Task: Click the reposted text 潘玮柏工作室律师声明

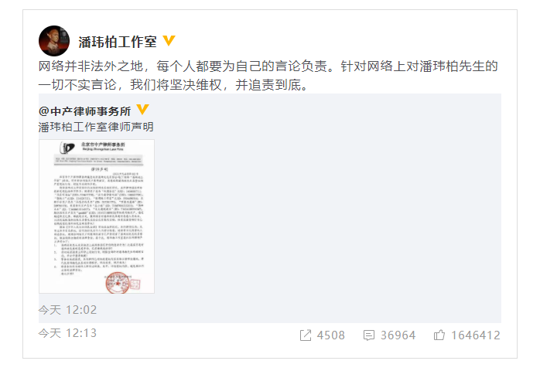Action: pos(96,127)
